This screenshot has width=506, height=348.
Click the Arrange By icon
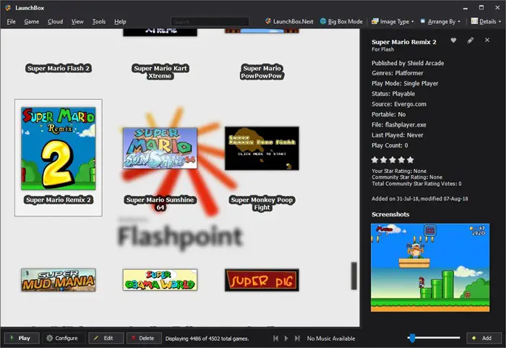point(423,21)
